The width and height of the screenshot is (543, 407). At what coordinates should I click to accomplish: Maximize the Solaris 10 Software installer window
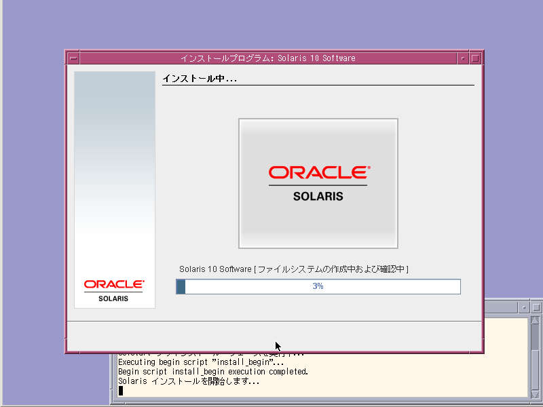[x=475, y=58]
